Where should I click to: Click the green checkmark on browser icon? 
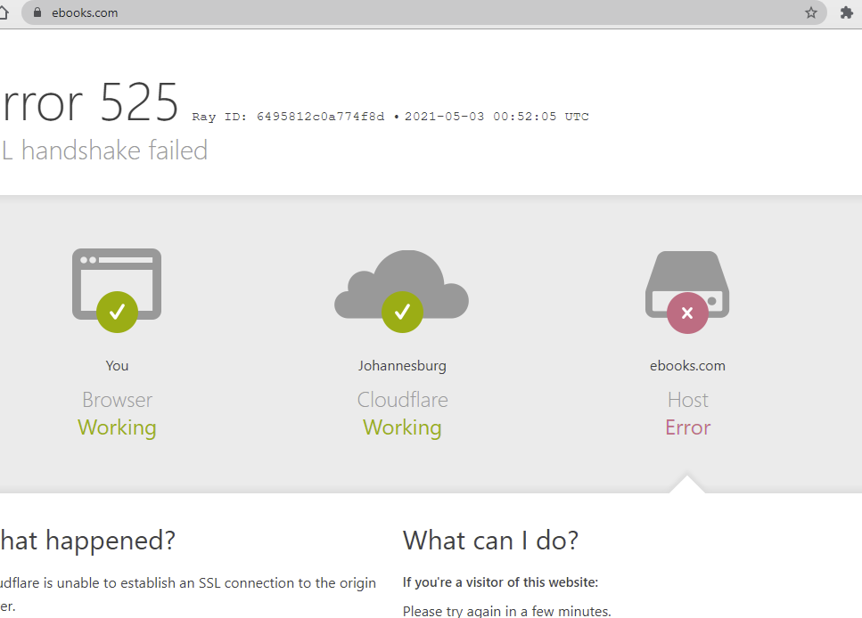(117, 312)
